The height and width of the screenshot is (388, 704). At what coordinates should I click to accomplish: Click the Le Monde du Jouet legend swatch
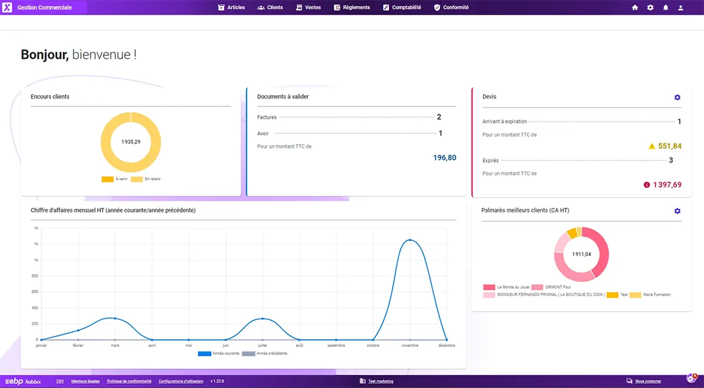coord(489,287)
